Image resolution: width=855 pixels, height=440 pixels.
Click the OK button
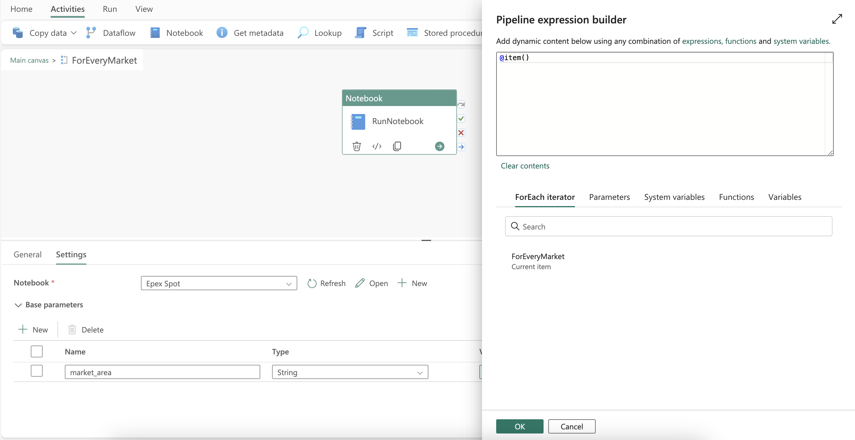click(x=520, y=426)
